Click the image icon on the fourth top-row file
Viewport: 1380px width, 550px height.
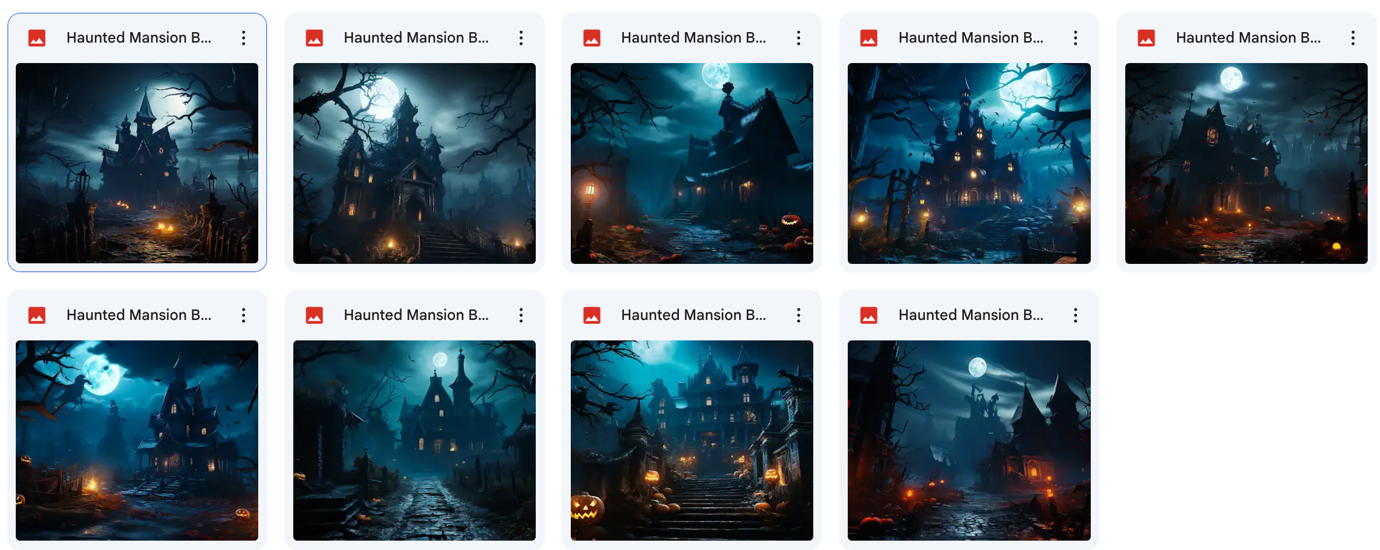point(869,37)
